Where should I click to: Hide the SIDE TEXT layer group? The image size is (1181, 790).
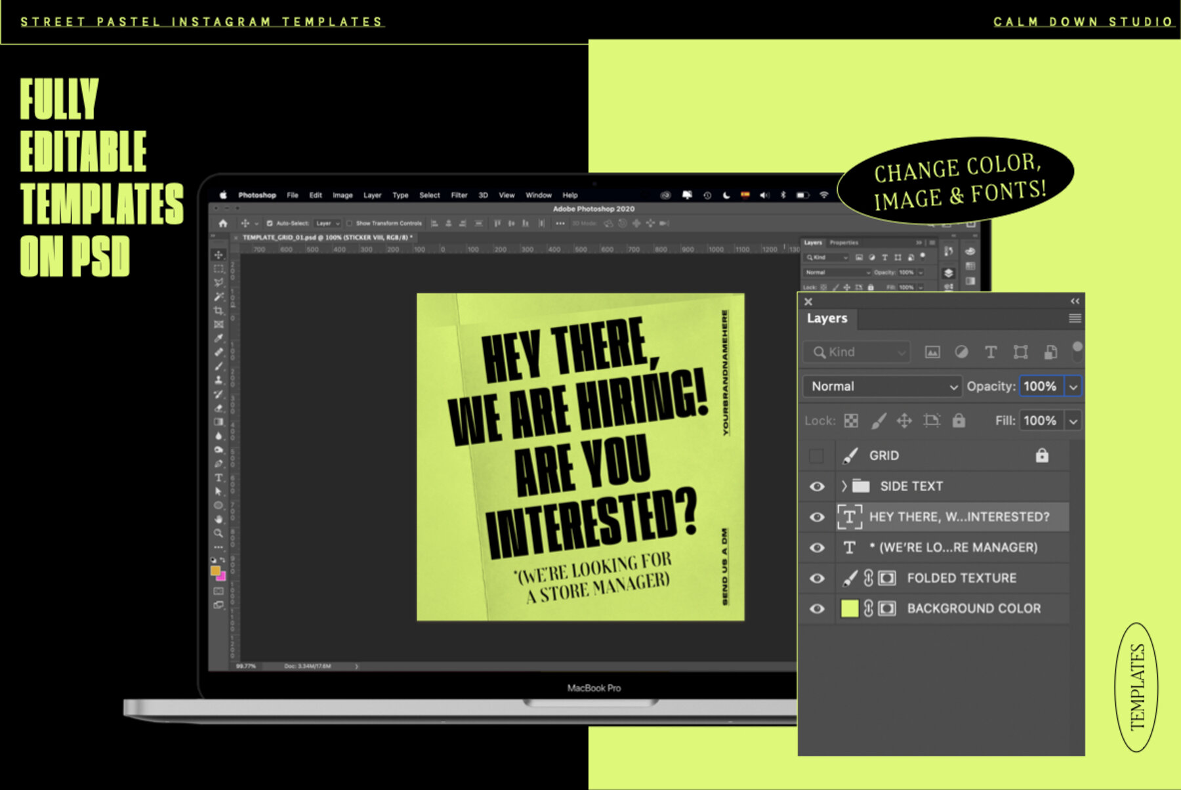[817, 486]
